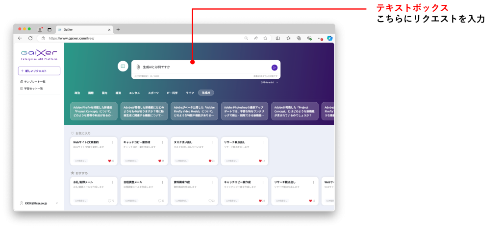Open テンプレート一覧 in the sidebar
Image resolution: width=502 pixels, height=229 pixels.
[34, 82]
